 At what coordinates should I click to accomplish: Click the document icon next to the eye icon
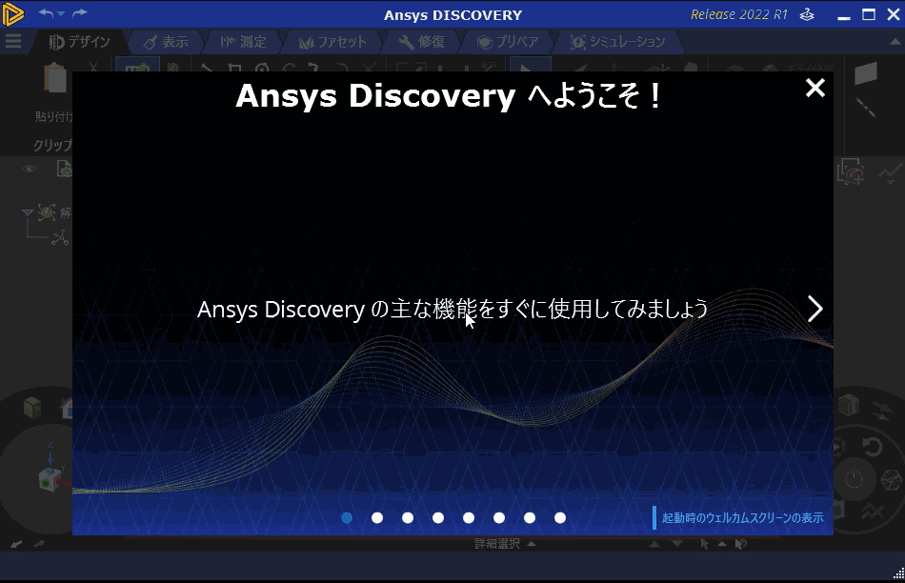coord(64,169)
